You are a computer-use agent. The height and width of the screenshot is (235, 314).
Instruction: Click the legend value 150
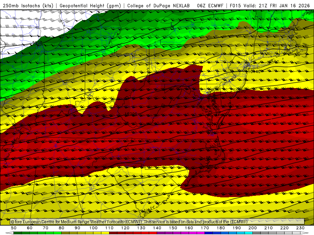point(173,228)
